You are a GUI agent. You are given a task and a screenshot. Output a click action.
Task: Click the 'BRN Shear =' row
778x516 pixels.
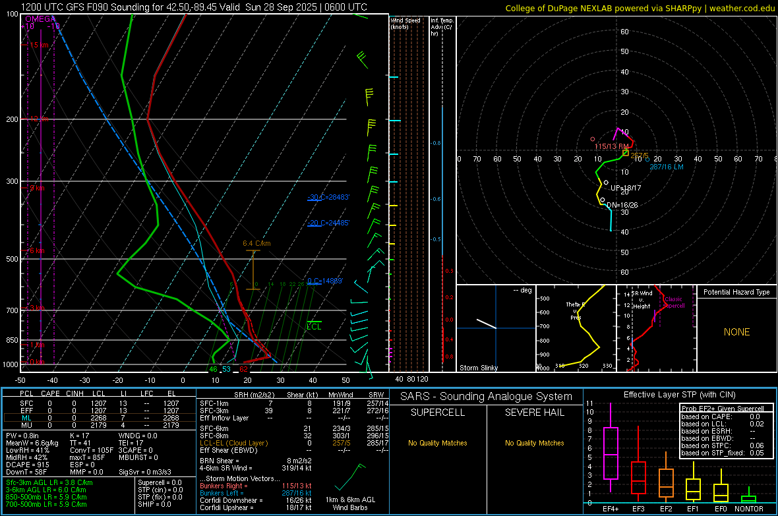click(x=256, y=461)
